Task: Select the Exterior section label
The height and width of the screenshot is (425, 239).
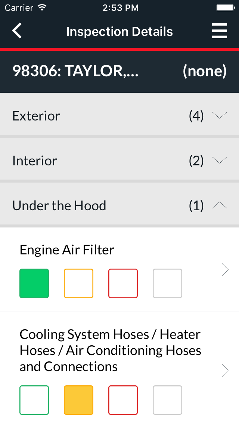Action: 36,116
